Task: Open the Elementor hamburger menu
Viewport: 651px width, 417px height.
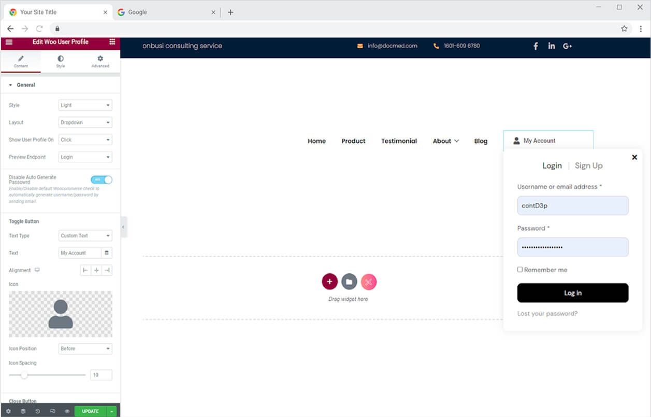Action: coord(9,42)
